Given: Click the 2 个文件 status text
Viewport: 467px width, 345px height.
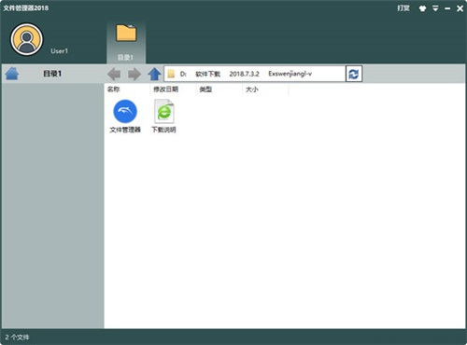Looking at the screenshot, I should pos(17,337).
